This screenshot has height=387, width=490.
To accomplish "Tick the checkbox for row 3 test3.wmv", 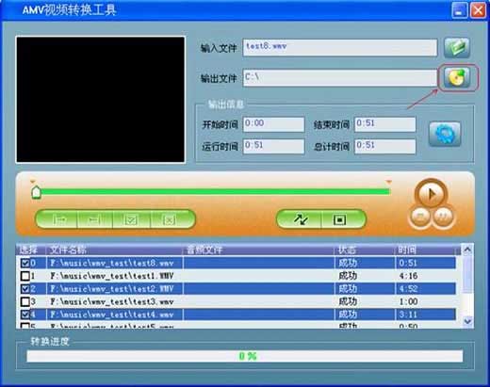I will point(25,301).
